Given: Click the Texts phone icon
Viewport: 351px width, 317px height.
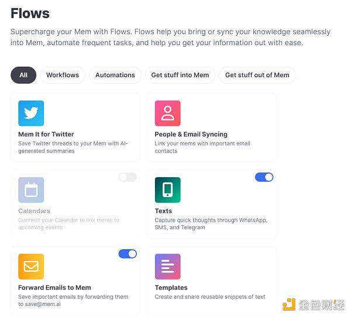Looking at the screenshot, I should [167, 190].
